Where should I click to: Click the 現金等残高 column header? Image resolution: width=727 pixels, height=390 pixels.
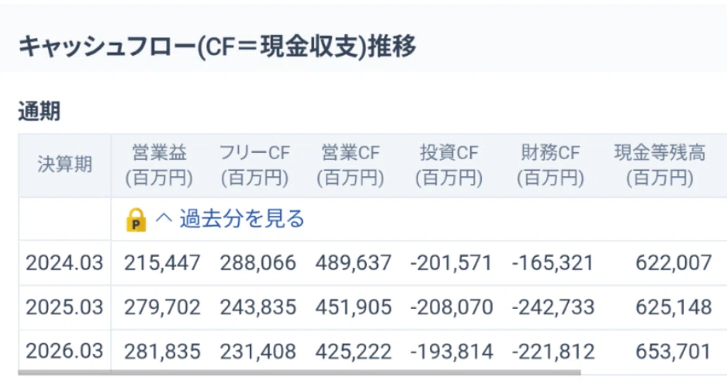click(x=659, y=165)
